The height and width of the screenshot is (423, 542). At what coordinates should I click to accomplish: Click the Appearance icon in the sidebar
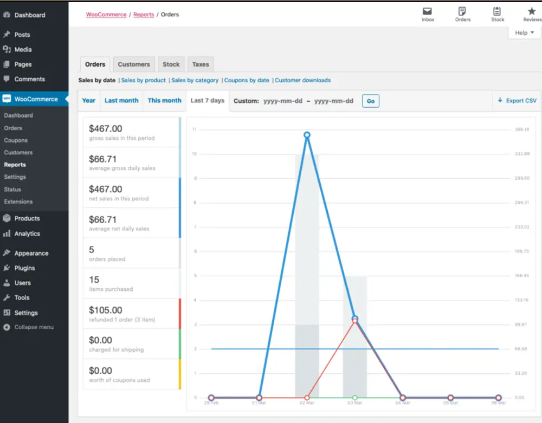[x=8, y=253]
